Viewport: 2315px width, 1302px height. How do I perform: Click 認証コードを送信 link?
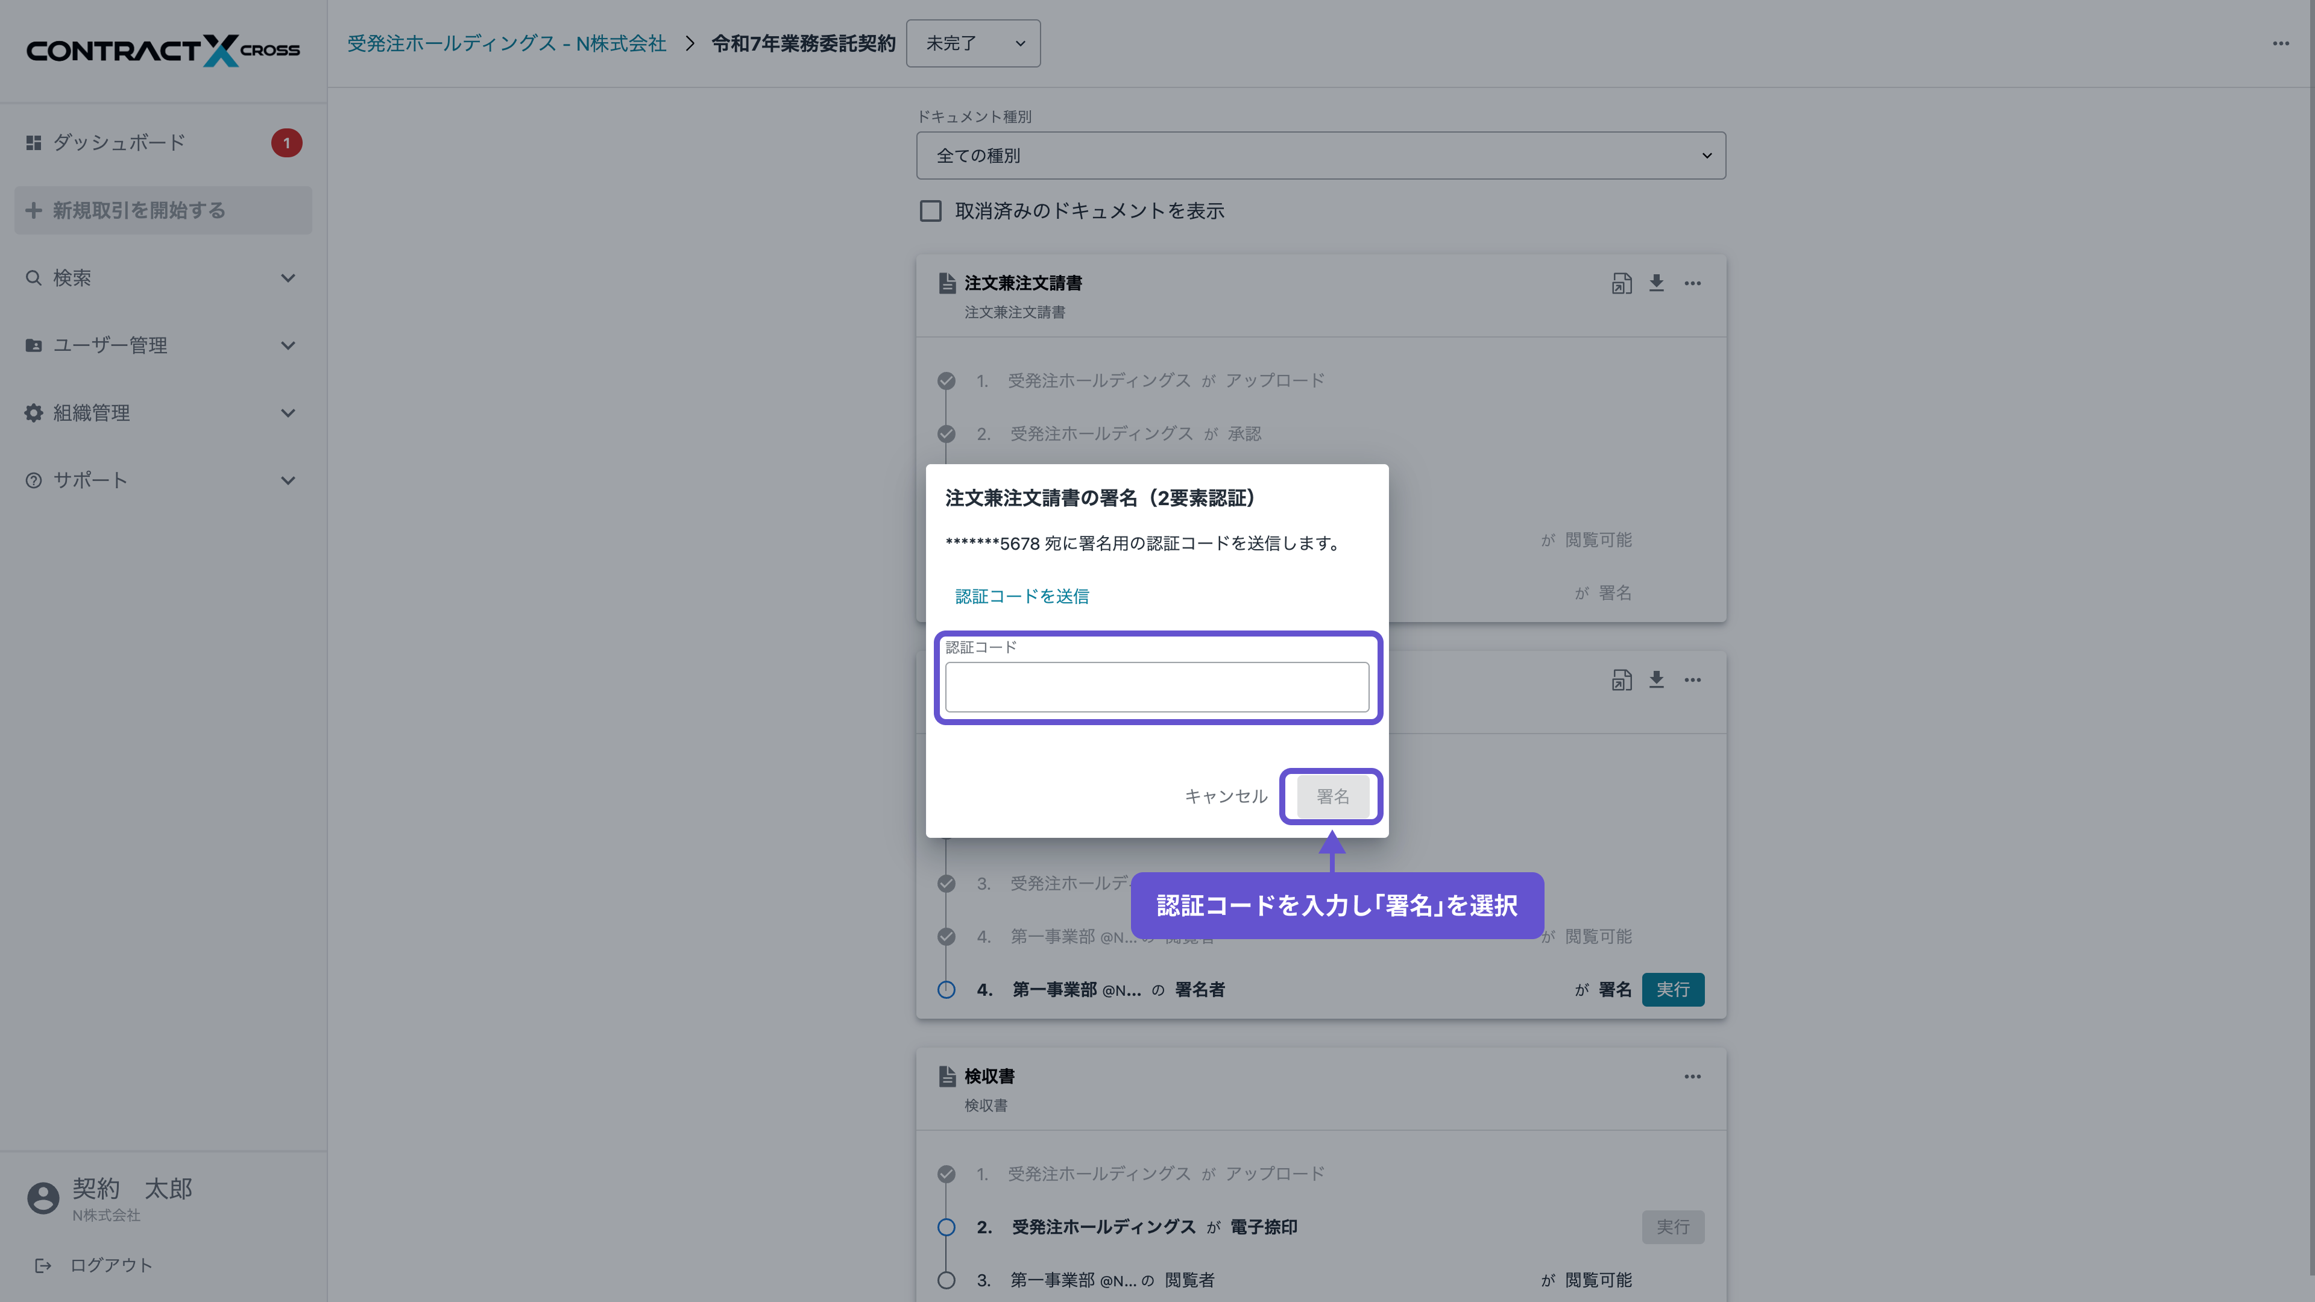pyautogui.click(x=1022, y=596)
